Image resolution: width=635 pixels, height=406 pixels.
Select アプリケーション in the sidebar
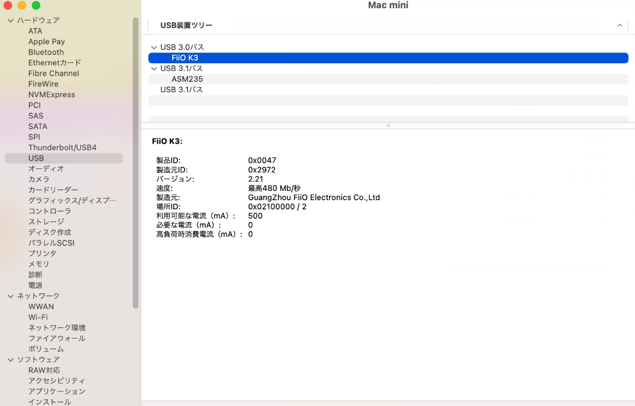pyautogui.click(x=57, y=391)
